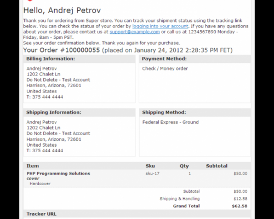Click the Grand Total amount $62.58
Viewport: 274px width, 219px height.
(x=239, y=206)
